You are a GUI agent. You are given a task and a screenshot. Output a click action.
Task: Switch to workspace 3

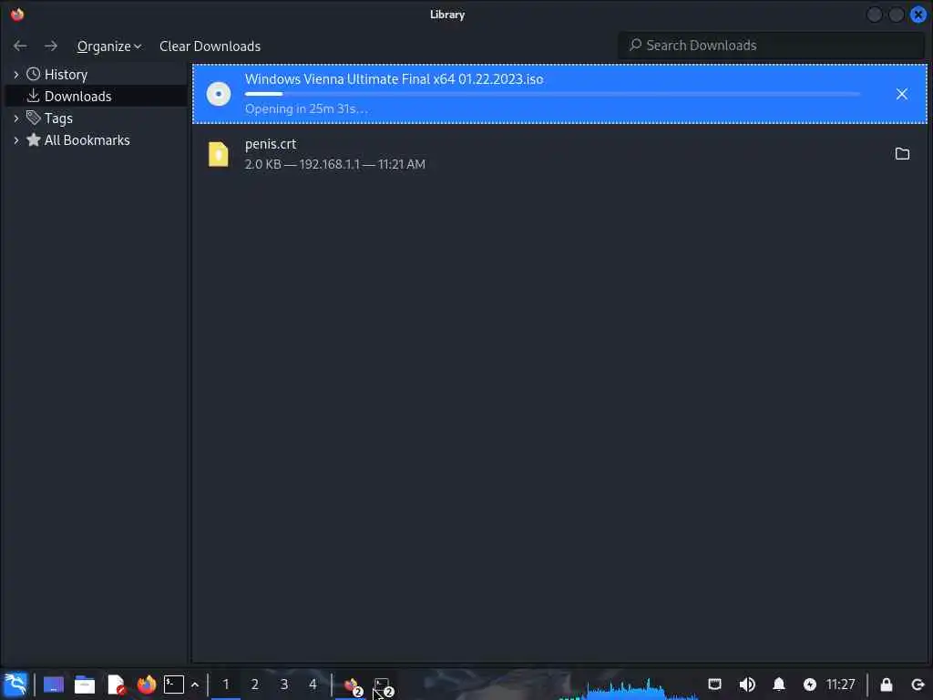coord(284,685)
